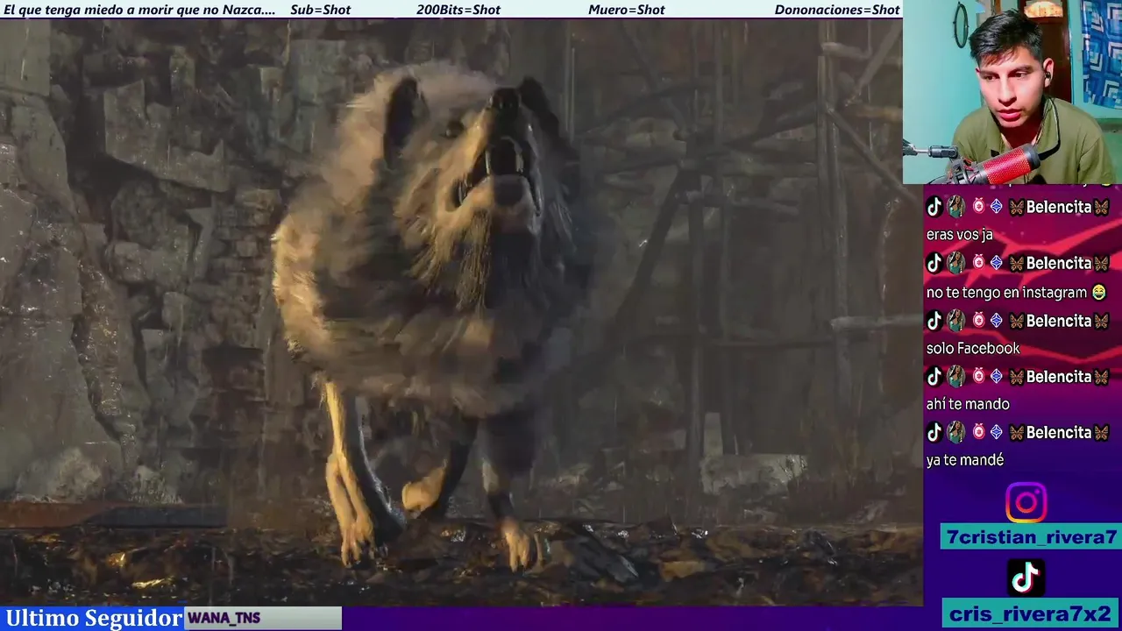Click the Instagram logo icon
Viewport: 1122px width, 631px height.
pos(1026,503)
